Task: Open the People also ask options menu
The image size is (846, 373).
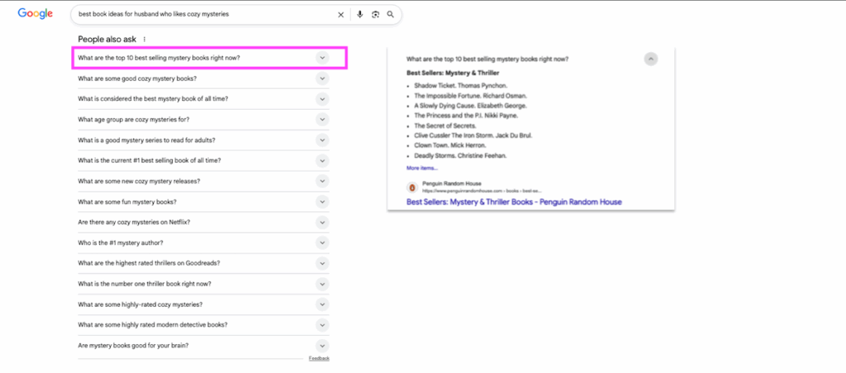Action: [x=144, y=40]
